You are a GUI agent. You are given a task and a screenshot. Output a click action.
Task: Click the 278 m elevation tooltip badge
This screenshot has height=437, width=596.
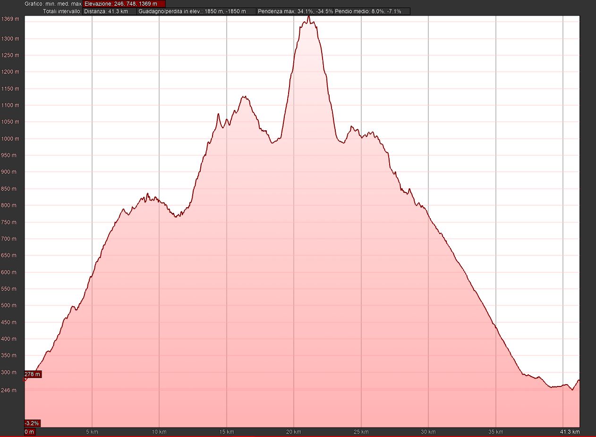[33, 374]
